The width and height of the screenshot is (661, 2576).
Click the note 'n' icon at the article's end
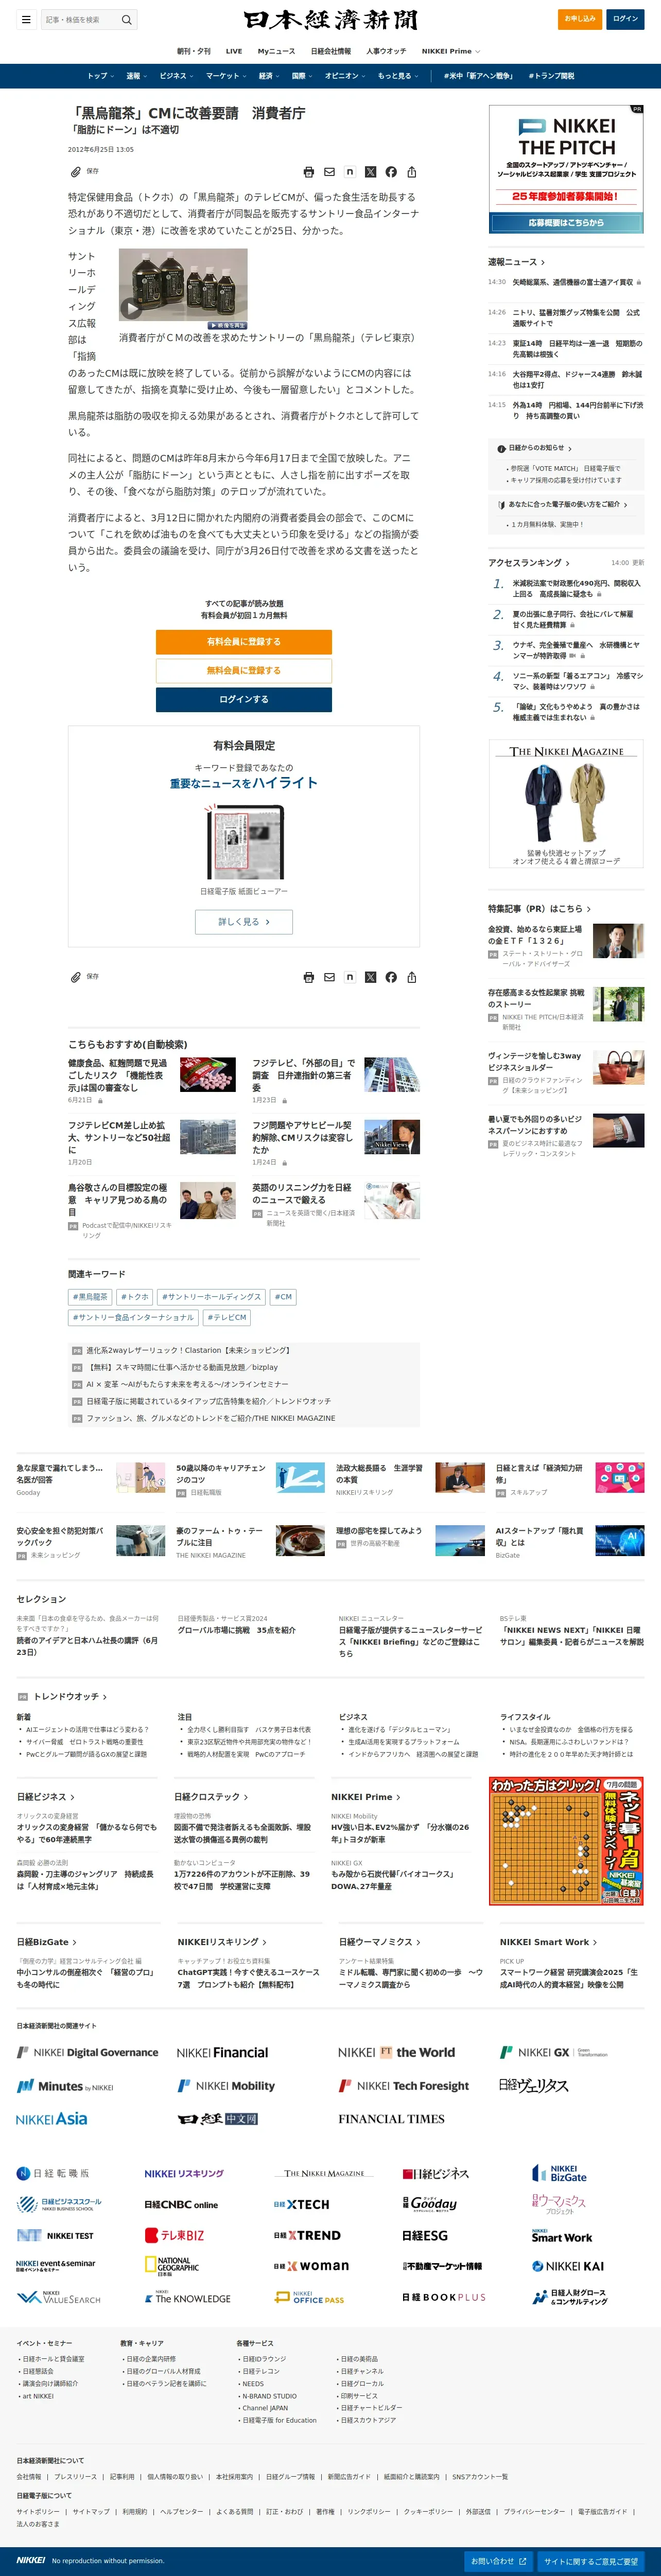click(x=349, y=977)
